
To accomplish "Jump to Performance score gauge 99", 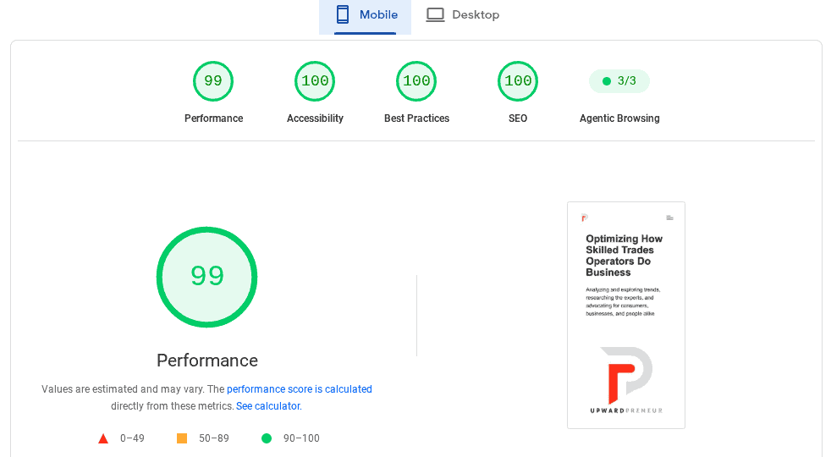I will 213,81.
